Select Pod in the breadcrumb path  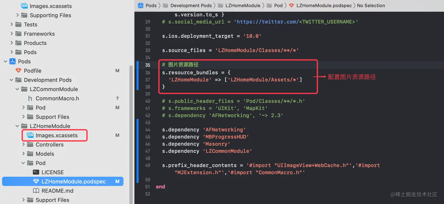(278, 5)
